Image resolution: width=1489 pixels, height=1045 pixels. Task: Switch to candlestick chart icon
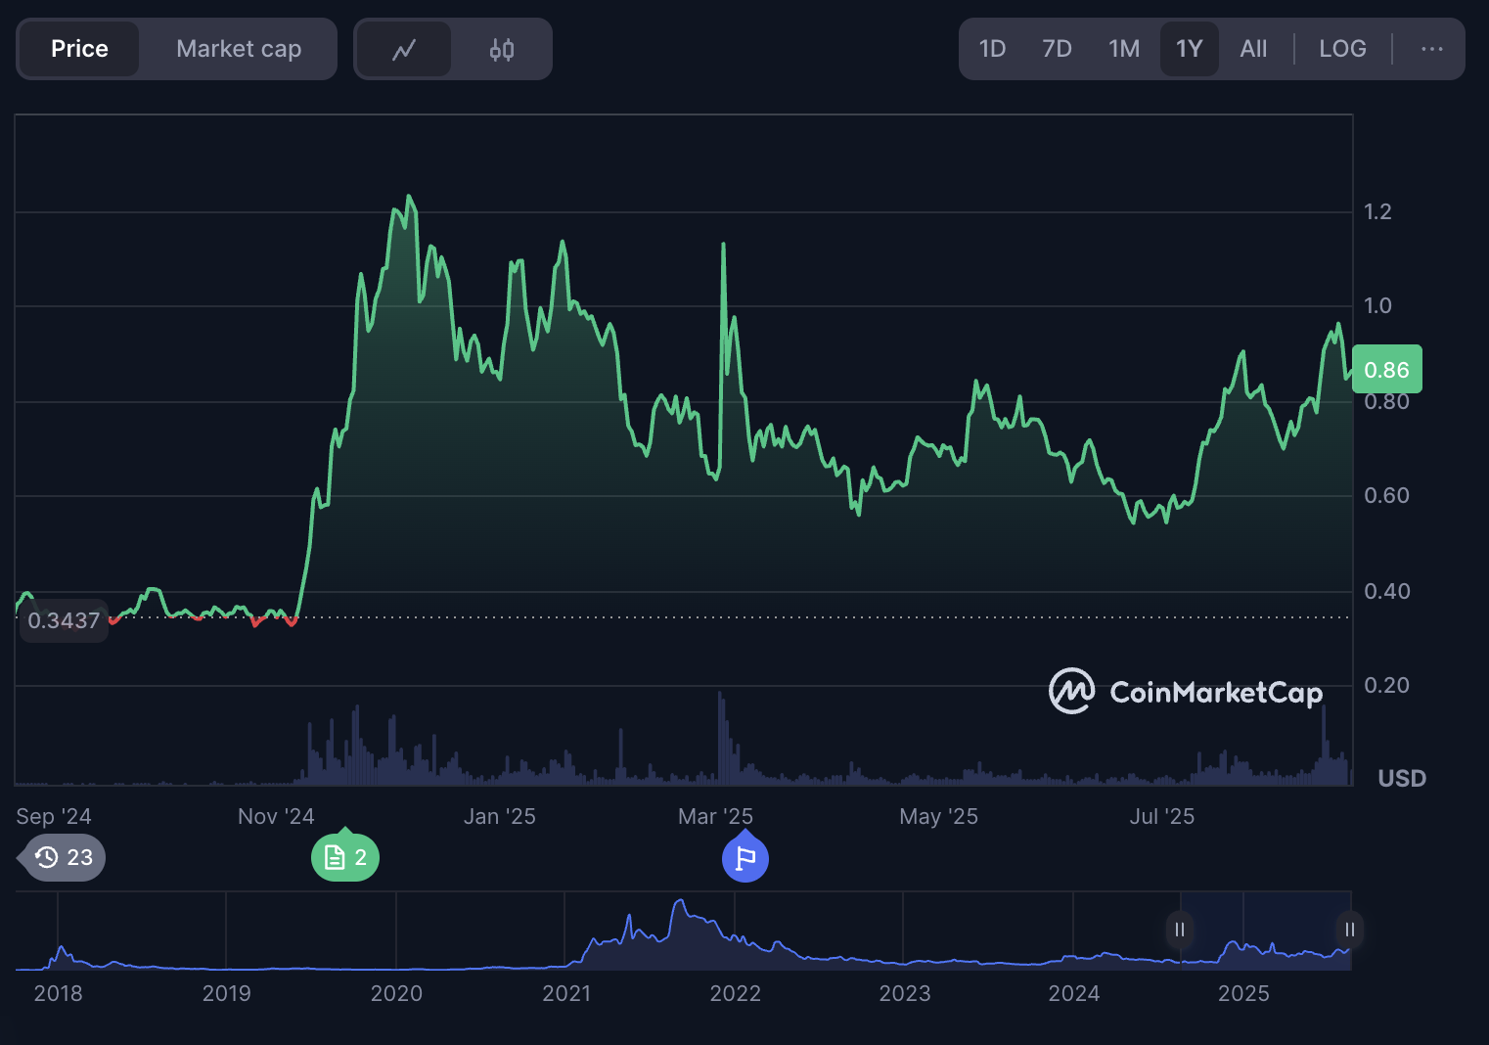502,49
